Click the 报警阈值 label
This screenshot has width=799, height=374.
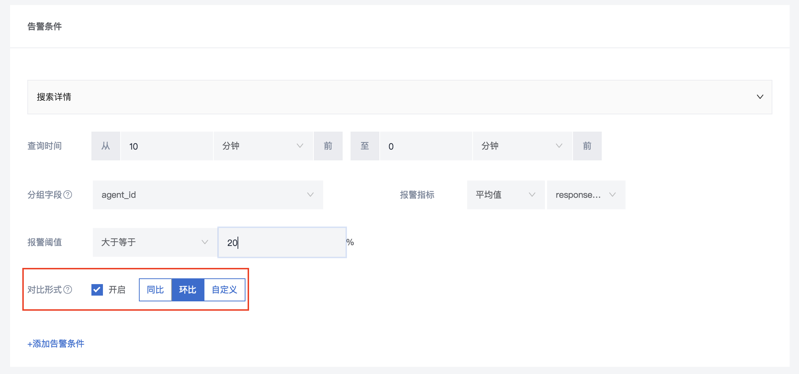click(x=45, y=242)
